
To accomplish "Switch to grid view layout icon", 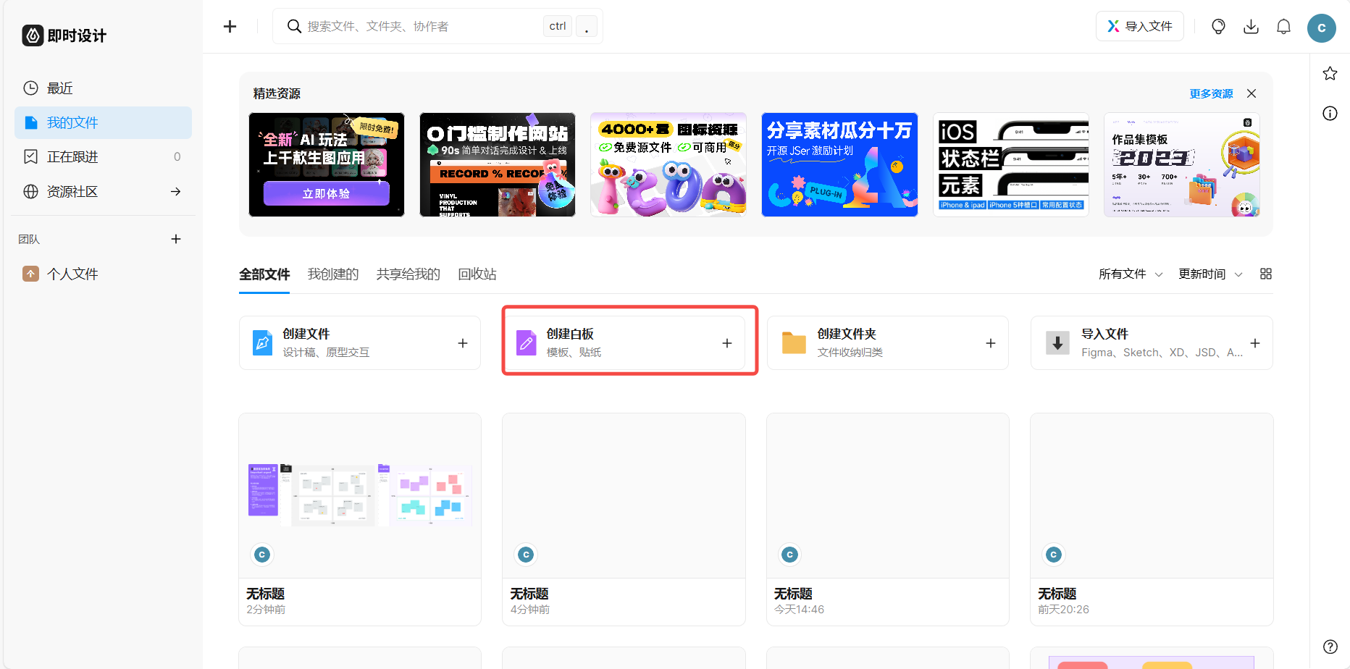I will tap(1266, 274).
